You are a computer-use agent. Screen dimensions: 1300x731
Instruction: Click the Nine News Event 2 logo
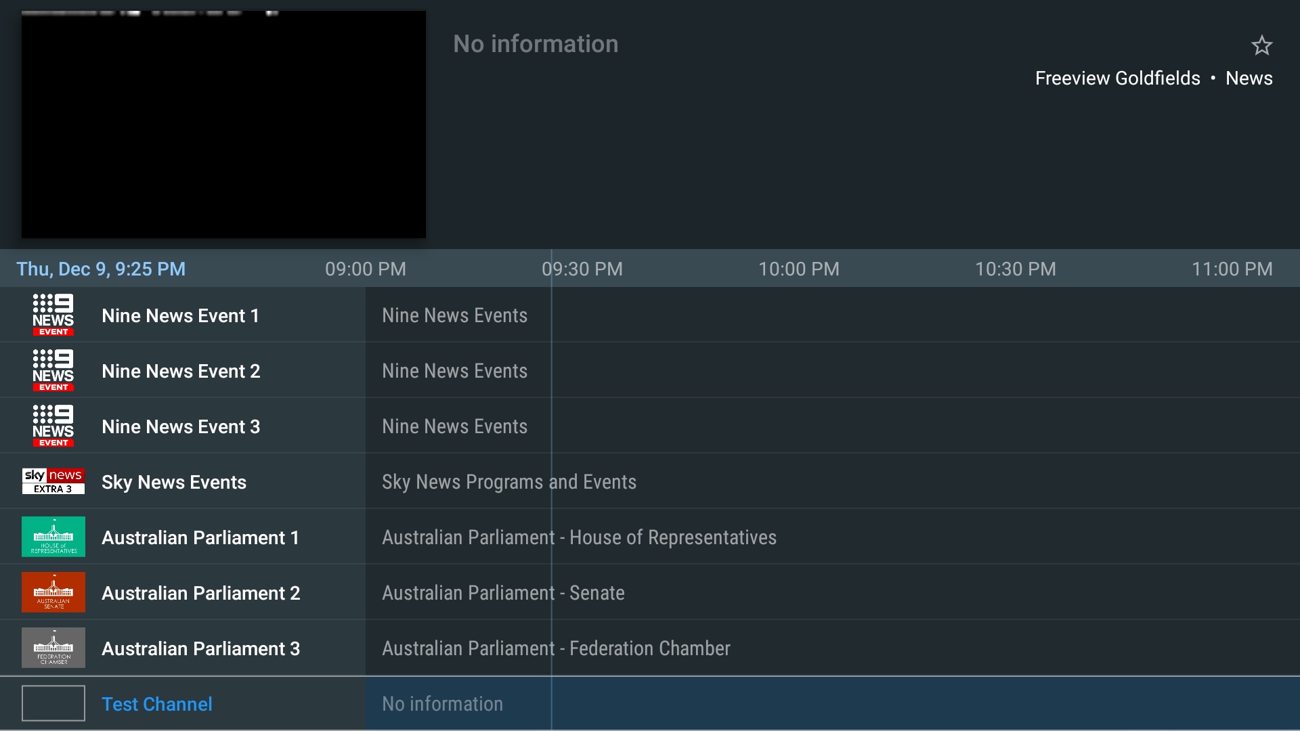(53, 370)
